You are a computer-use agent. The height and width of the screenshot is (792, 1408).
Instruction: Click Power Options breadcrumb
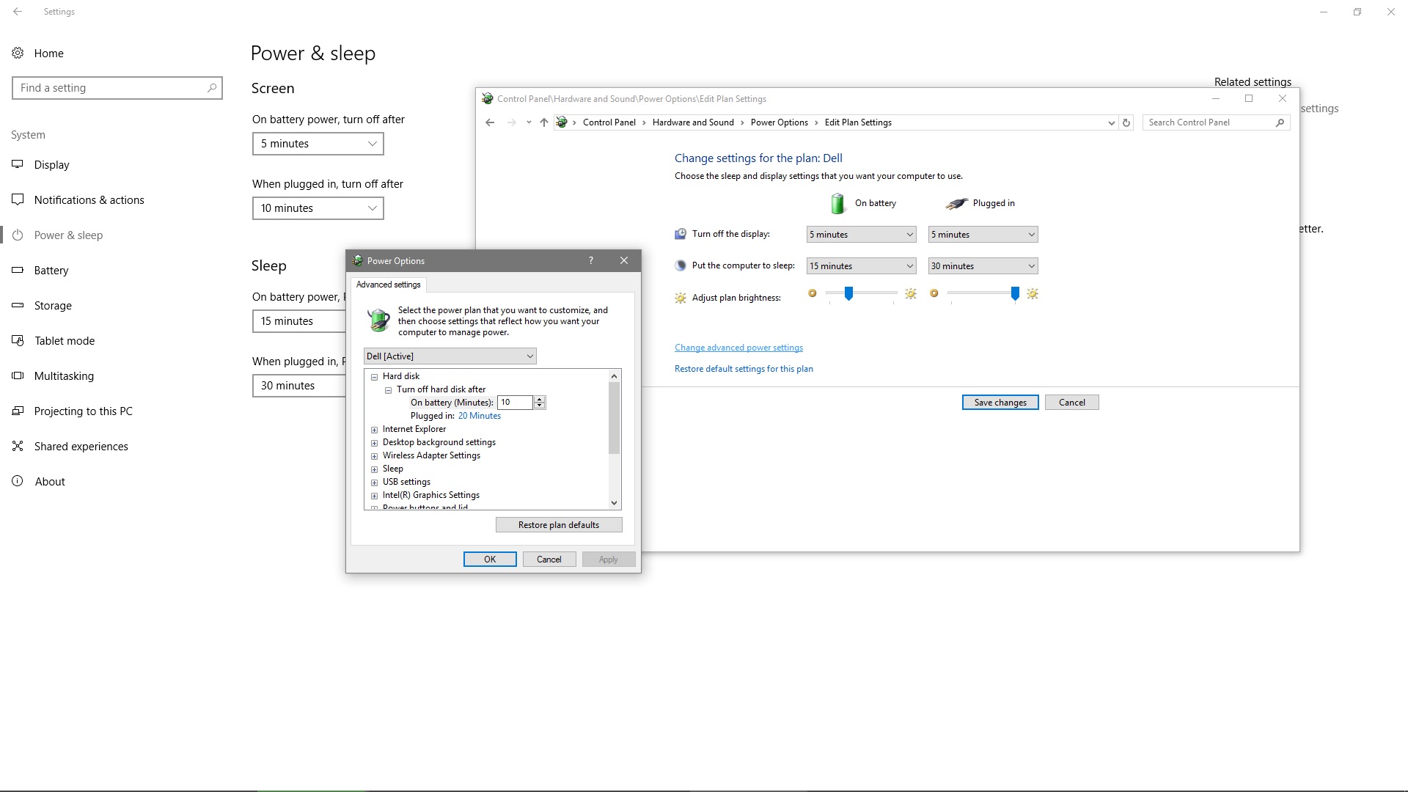pos(779,122)
